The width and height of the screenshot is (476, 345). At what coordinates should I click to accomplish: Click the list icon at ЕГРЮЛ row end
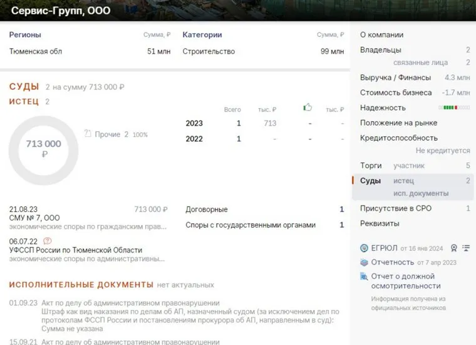tap(466, 247)
